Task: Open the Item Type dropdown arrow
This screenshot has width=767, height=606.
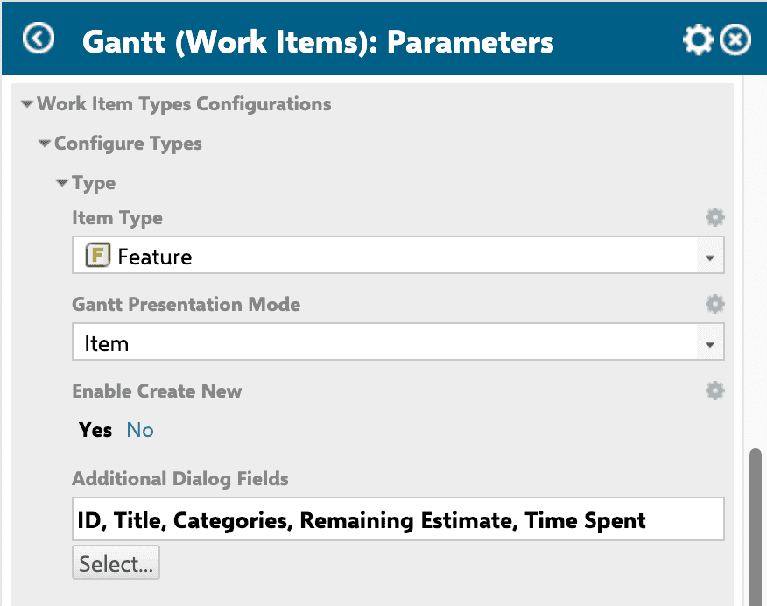Action: [710, 257]
